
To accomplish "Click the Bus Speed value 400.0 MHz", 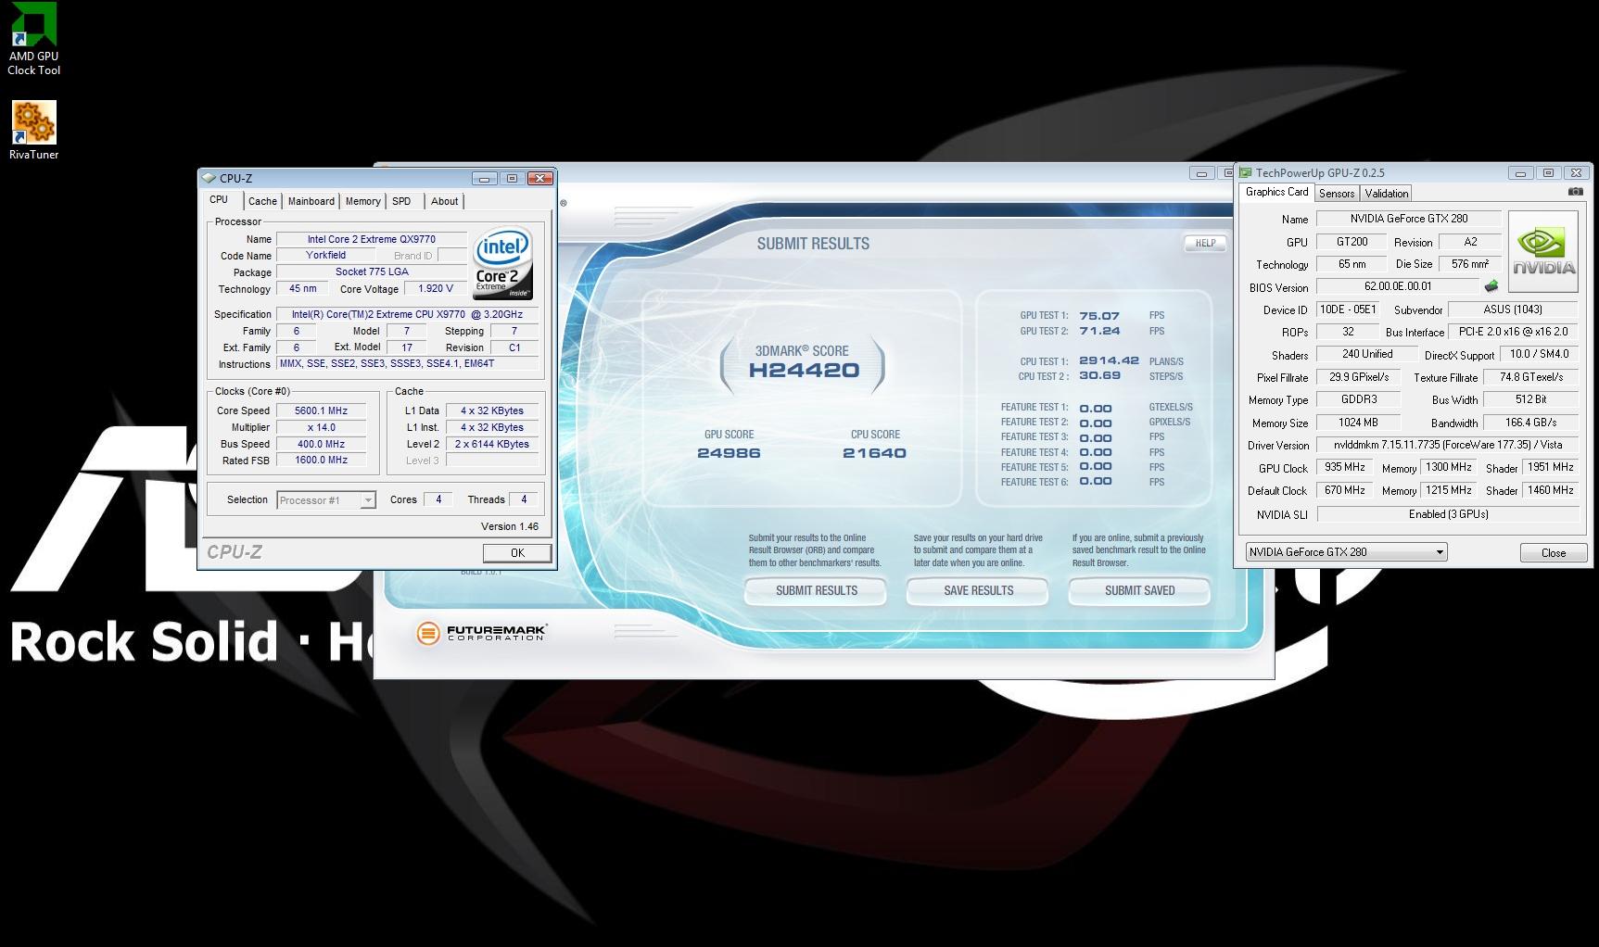I will 321,444.
